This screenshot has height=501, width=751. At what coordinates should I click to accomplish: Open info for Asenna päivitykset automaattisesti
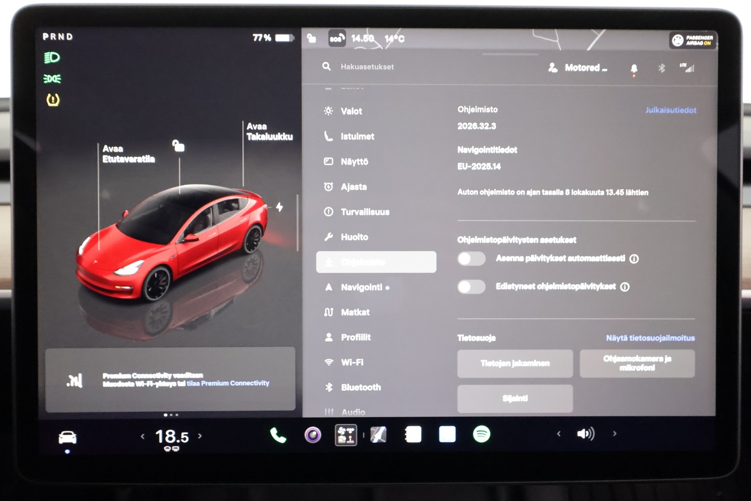coord(634,259)
